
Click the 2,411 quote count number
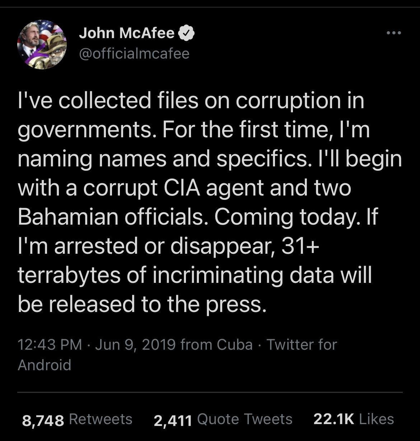pos(173,420)
